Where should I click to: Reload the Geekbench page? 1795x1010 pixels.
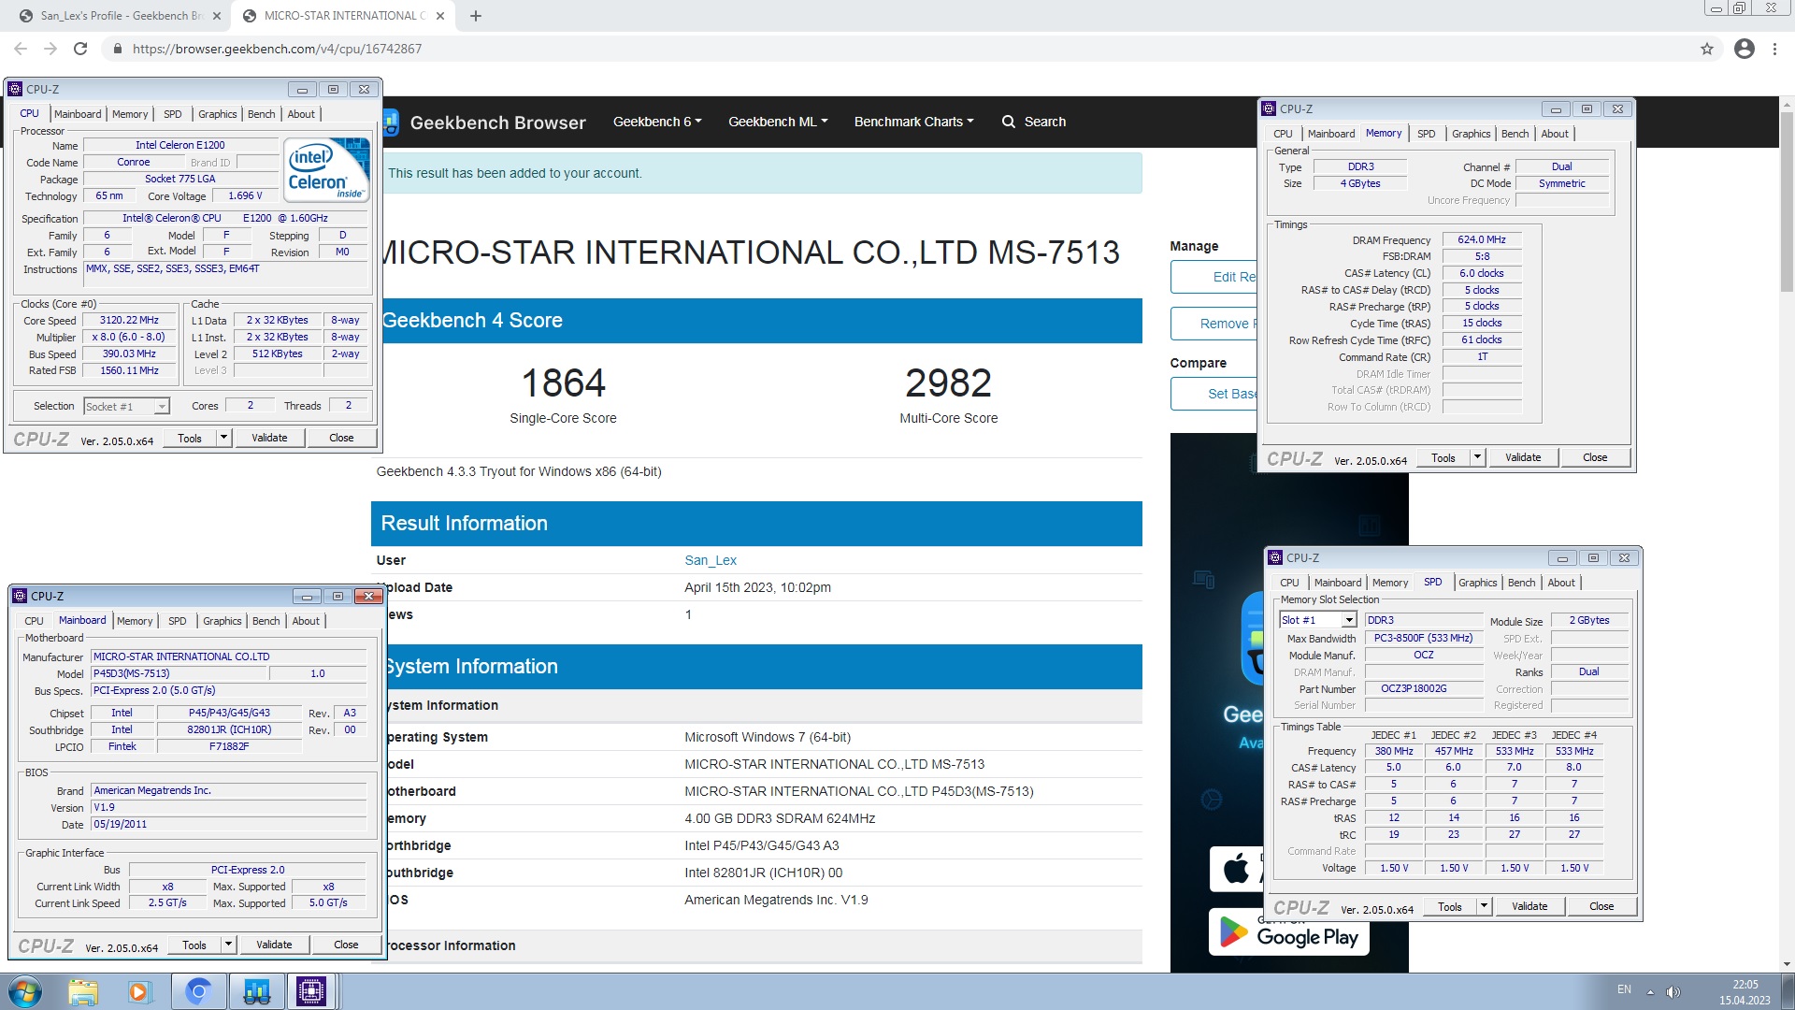click(80, 49)
